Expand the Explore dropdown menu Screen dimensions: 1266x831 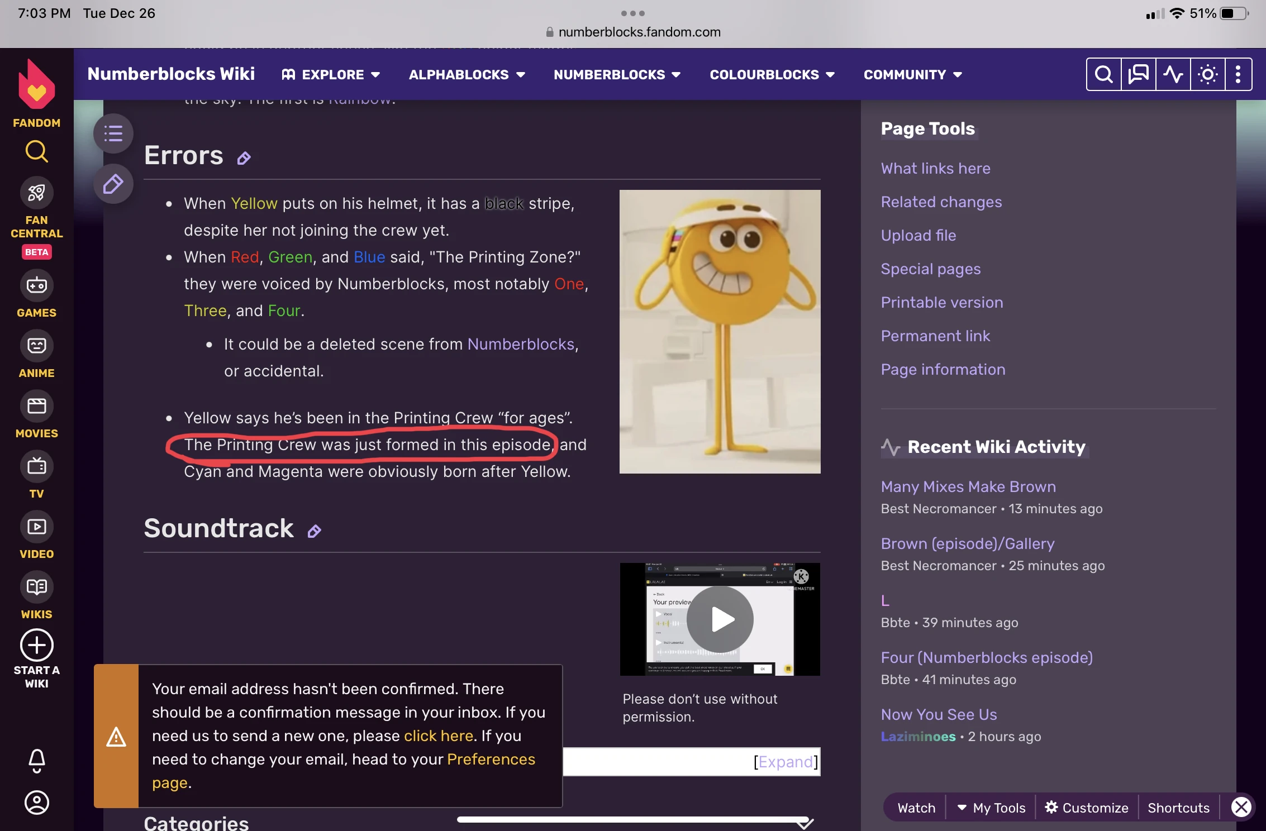(331, 74)
